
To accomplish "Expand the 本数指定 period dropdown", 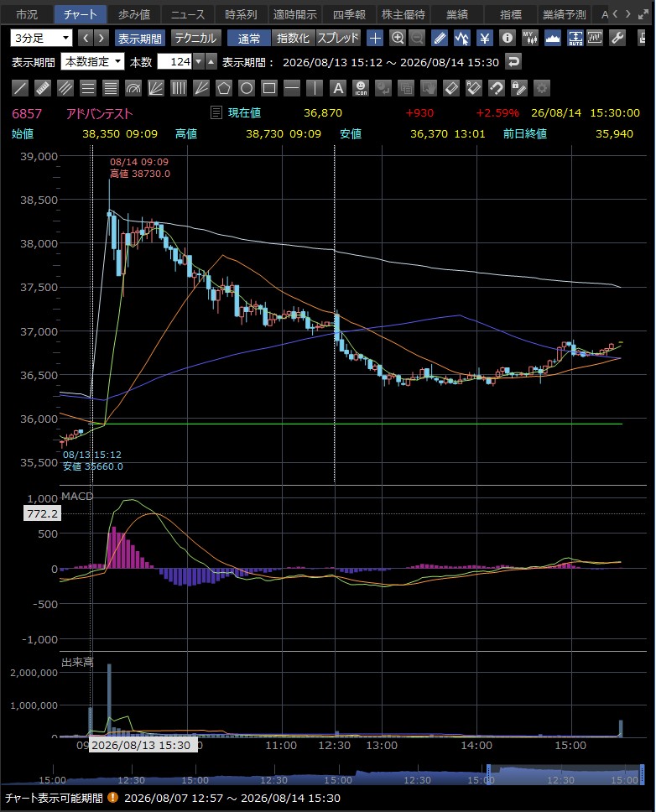I will click(92, 61).
